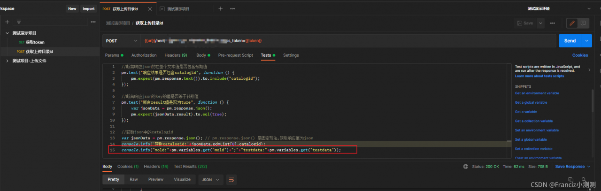Viewport: 601px width, 191px height.
Task: Click code line 15 console.info mold statement
Action: 231,150
